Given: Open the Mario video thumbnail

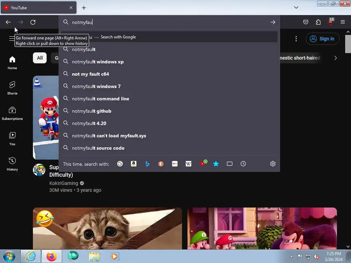Looking at the screenshot, I should 46,117.
